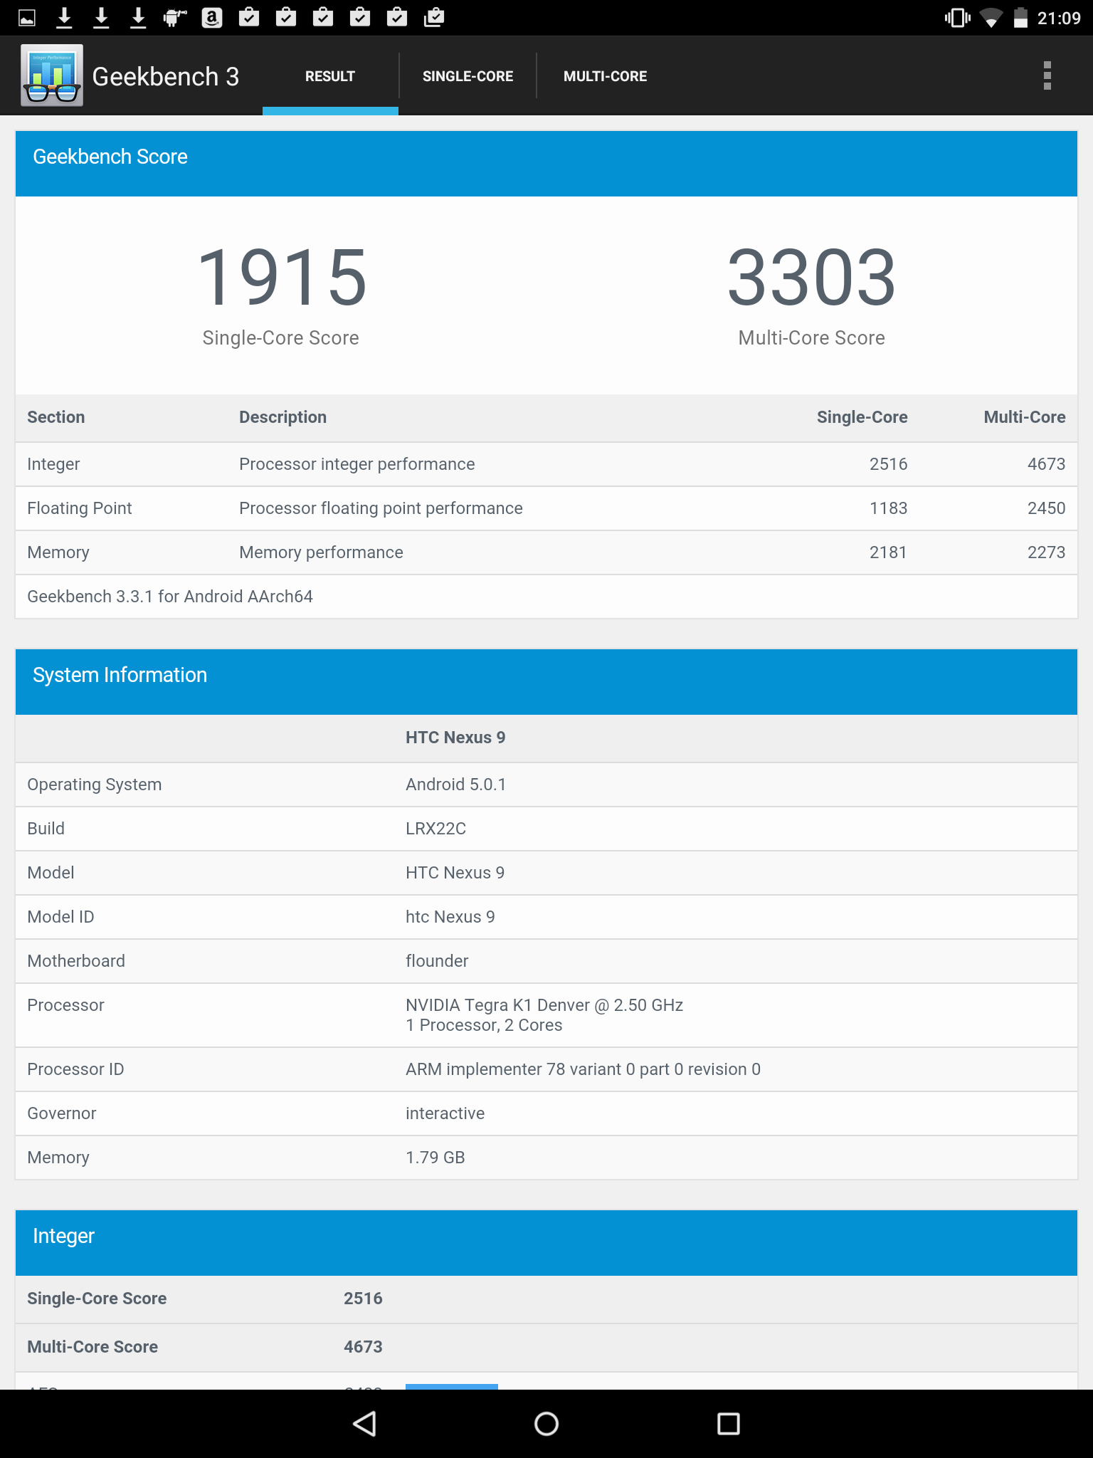Tap the System Information blue header
This screenshot has height=1458, width=1093.
[546, 681]
